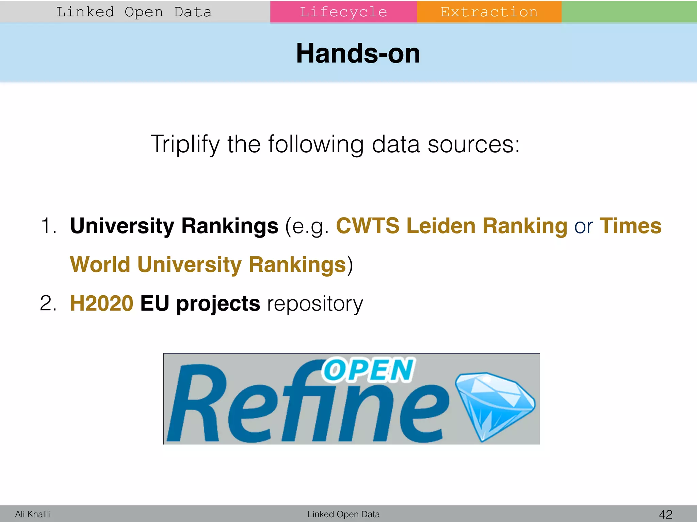Click the slide number 42

(665, 514)
